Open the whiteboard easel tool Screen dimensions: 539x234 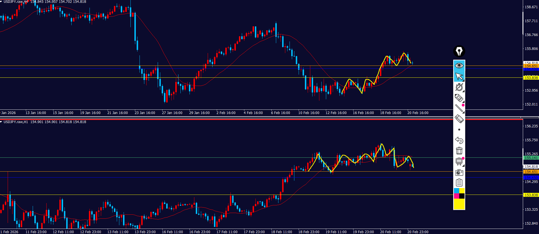point(459,161)
